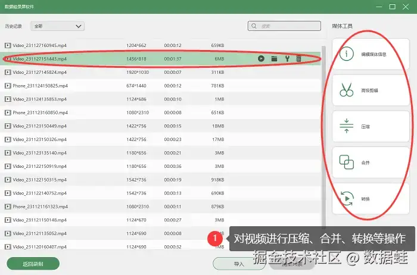The image size is (417, 275).
Task: Select Phone_231123160850.mp4 row
Action: (161, 112)
